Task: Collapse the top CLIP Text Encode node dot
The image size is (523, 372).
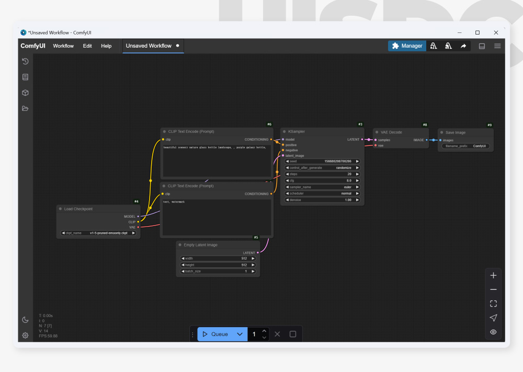Action: 164,131
